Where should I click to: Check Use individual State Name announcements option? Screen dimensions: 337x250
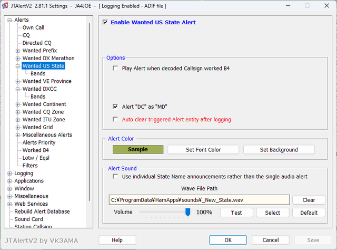pyautogui.click(x=115, y=177)
